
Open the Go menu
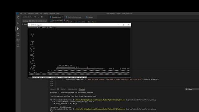(x=41, y=13)
